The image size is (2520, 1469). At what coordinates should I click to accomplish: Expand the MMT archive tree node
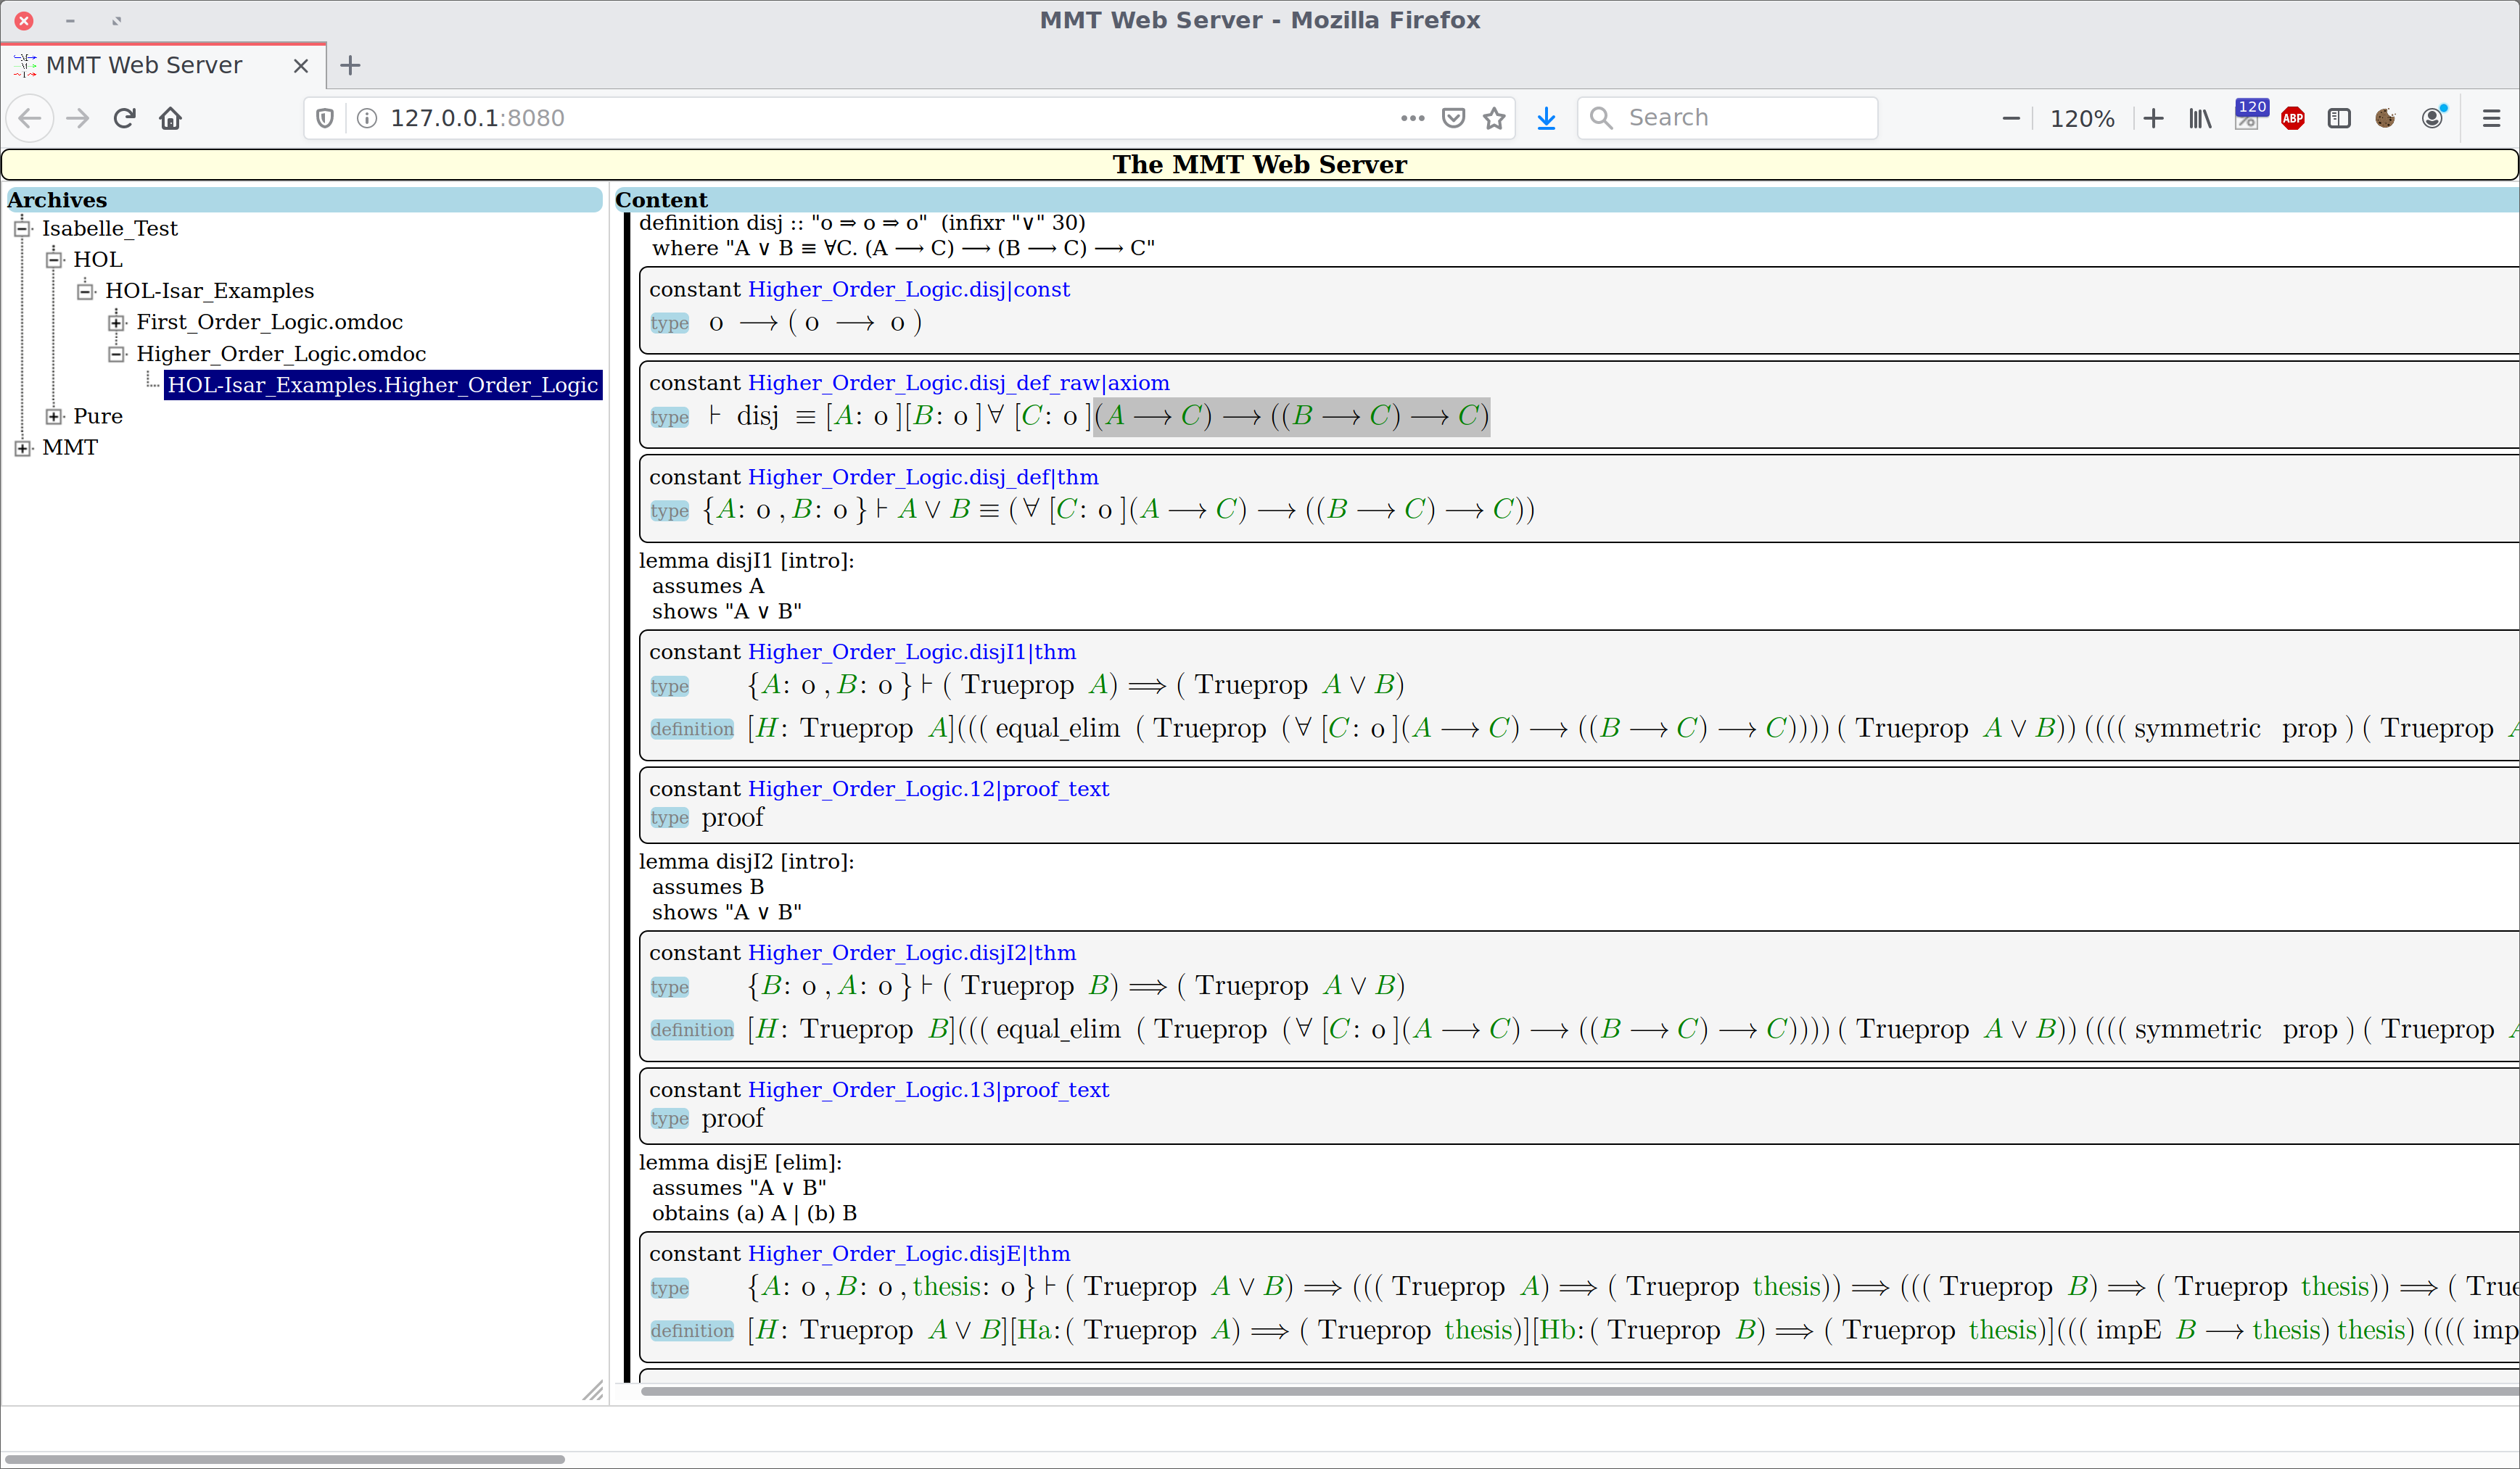click(23, 447)
